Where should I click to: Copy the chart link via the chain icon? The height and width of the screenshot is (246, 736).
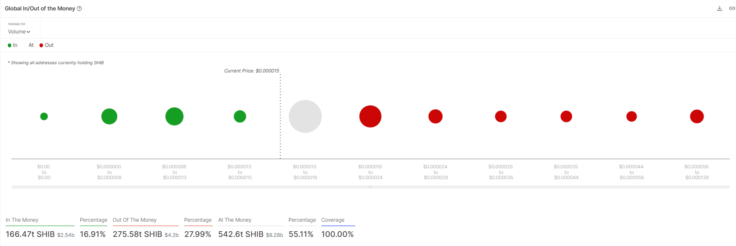pos(732,9)
